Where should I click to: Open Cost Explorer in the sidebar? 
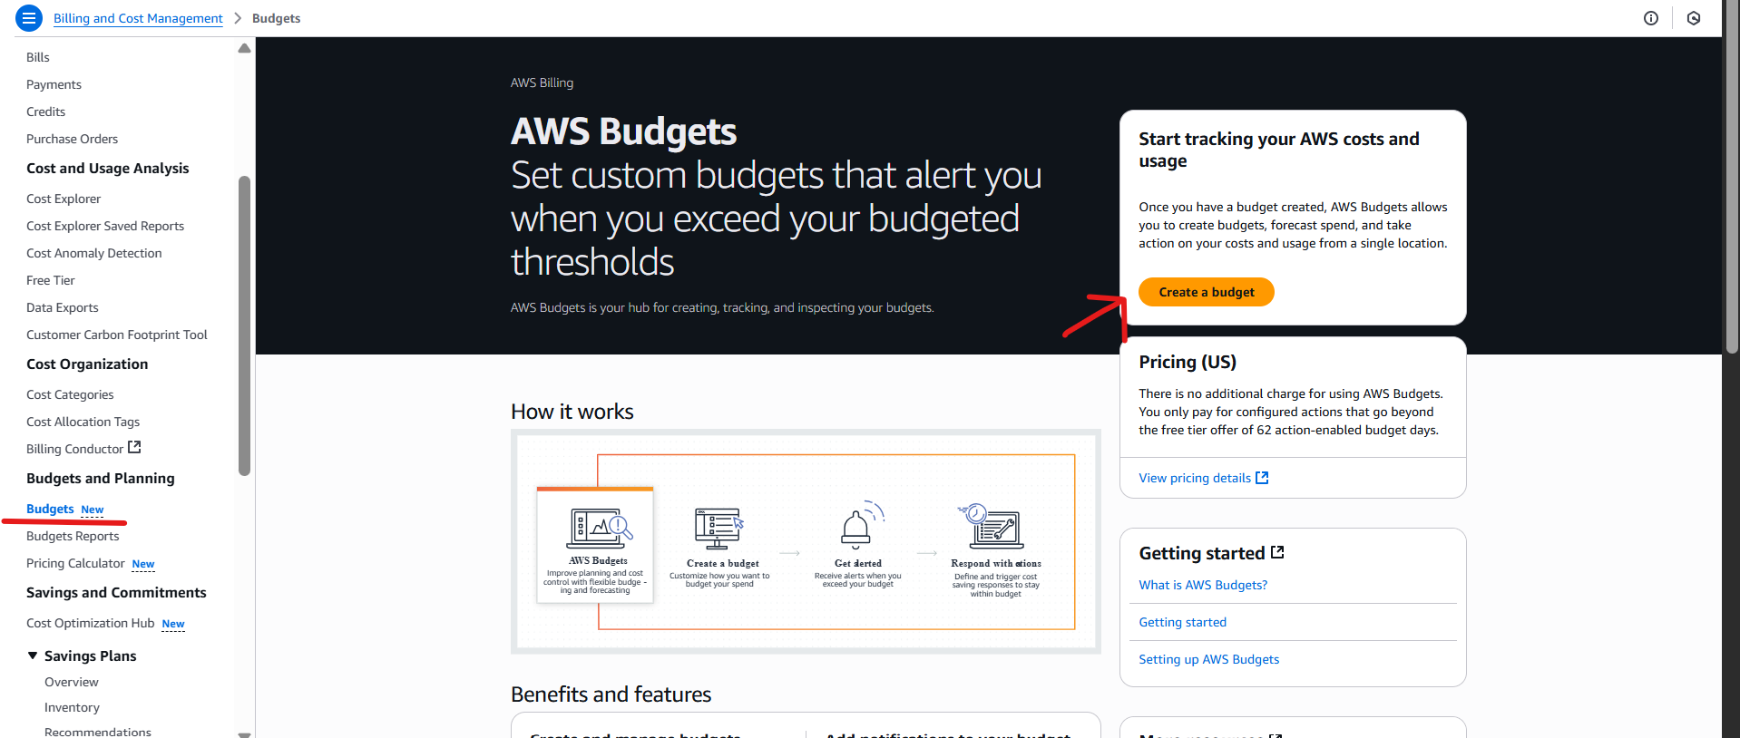[64, 199]
